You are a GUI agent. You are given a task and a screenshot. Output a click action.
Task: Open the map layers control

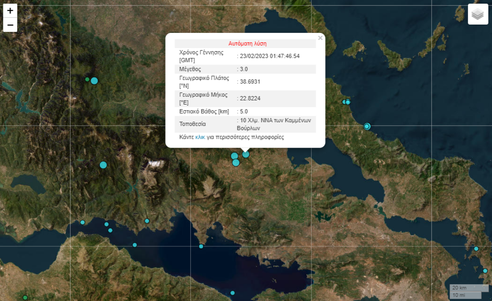478,14
